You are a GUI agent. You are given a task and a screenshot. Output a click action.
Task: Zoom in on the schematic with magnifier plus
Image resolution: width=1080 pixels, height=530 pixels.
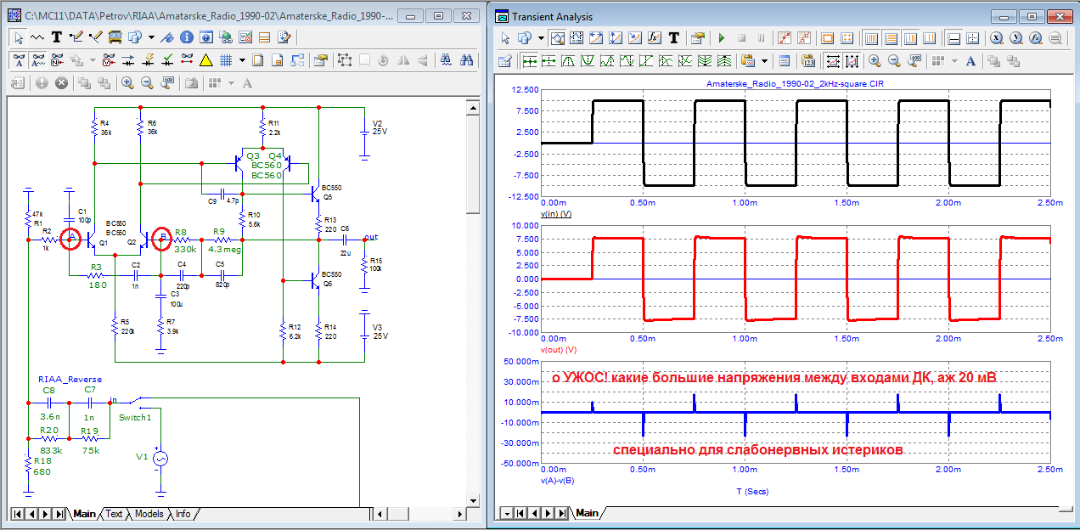tap(127, 83)
